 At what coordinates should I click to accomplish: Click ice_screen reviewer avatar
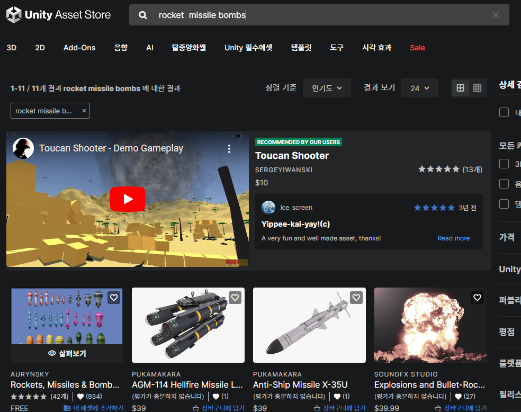click(268, 208)
